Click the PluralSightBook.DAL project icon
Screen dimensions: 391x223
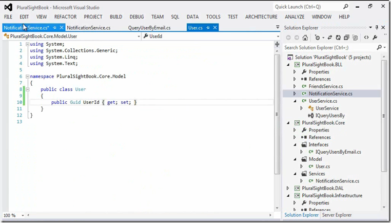tap(297, 188)
